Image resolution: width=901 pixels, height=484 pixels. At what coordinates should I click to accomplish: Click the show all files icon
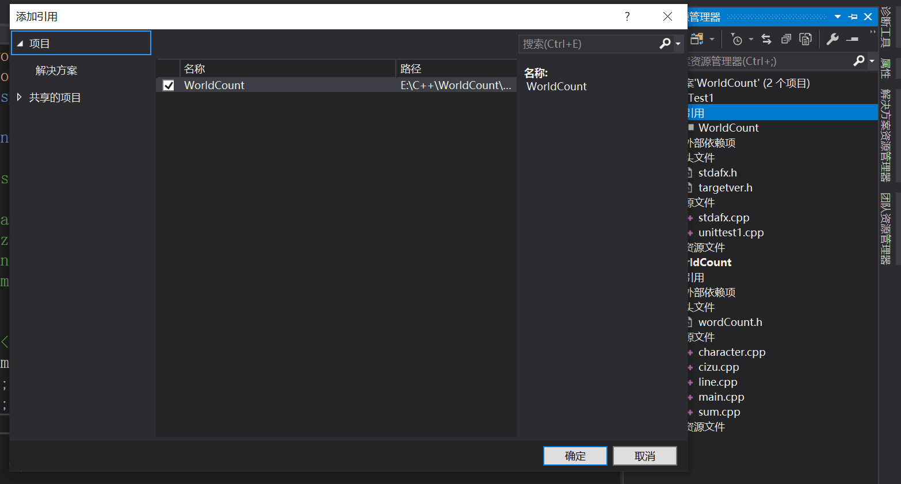point(805,39)
